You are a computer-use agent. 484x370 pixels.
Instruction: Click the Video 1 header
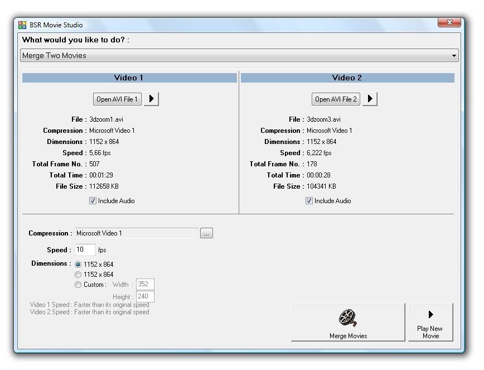click(129, 78)
